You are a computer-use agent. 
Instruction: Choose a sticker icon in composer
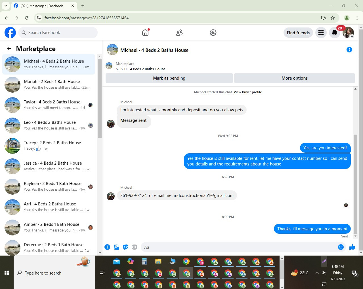pyautogui.click(x=125, y=247)
